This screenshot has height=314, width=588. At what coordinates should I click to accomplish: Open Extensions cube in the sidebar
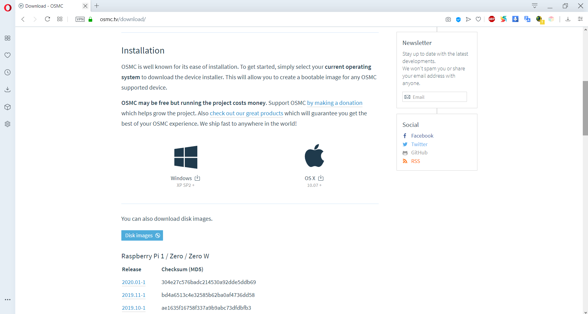point(8,107)
